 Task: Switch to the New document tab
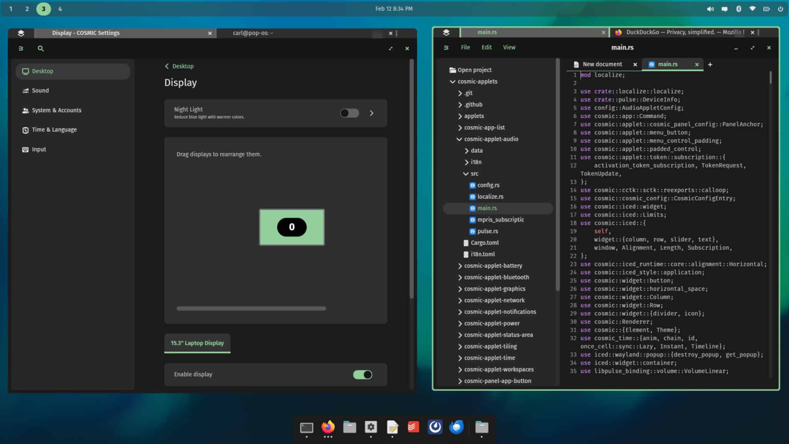tap(602, 64)
